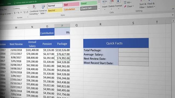Open the Sort & Filter menu
This screenshot has width=175, height=98.
(143, 5)
